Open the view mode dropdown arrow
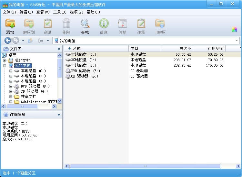Screen dimensions: 242x177 48,41
